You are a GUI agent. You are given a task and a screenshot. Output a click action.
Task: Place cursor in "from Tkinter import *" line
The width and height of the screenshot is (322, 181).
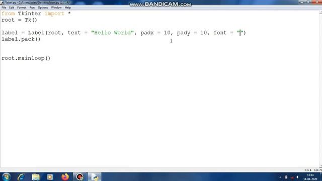(36, 14)
